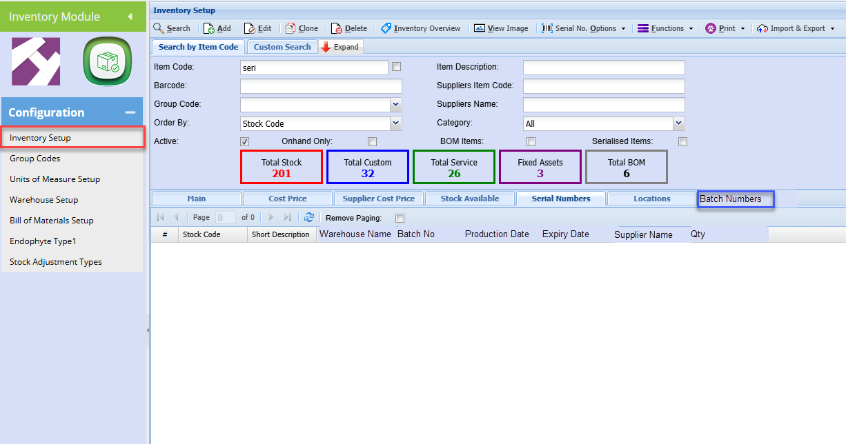Image resolution: width=846 pixels, height=444 pixels.
Task: Click the Item Description input field
Action: coord(604,68)
